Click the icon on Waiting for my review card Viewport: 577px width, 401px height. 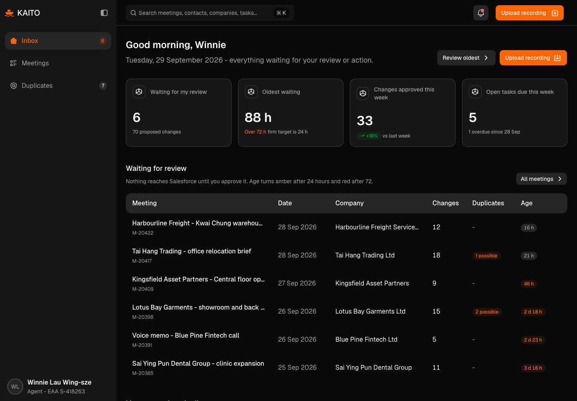click(139, 92)
